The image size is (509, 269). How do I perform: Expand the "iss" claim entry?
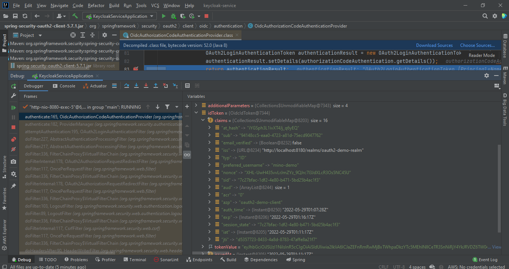click(210, 150)
